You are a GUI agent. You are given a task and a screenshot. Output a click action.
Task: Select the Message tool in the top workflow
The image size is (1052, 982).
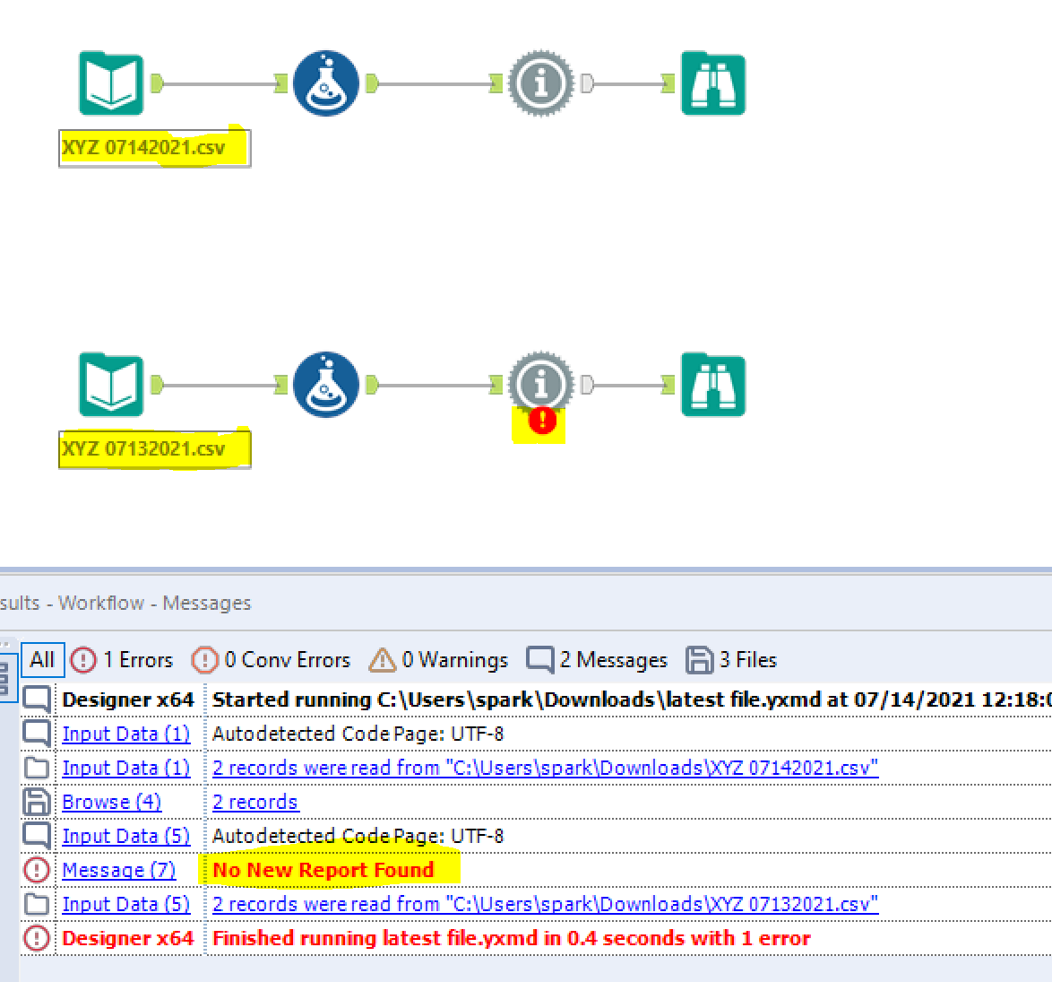coord(540,83)
